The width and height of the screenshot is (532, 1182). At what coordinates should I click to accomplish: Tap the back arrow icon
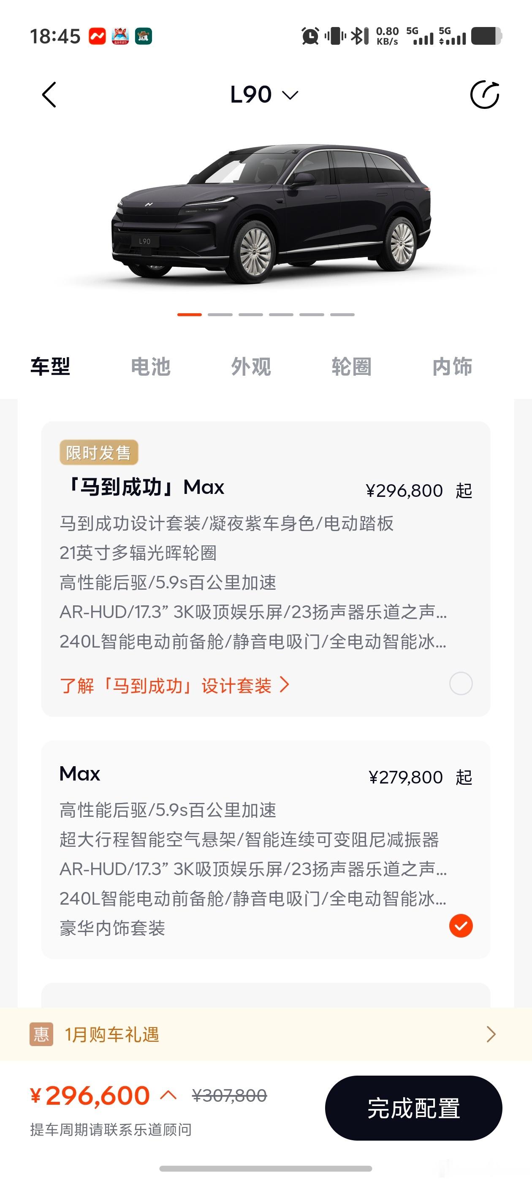click(49, 95)
